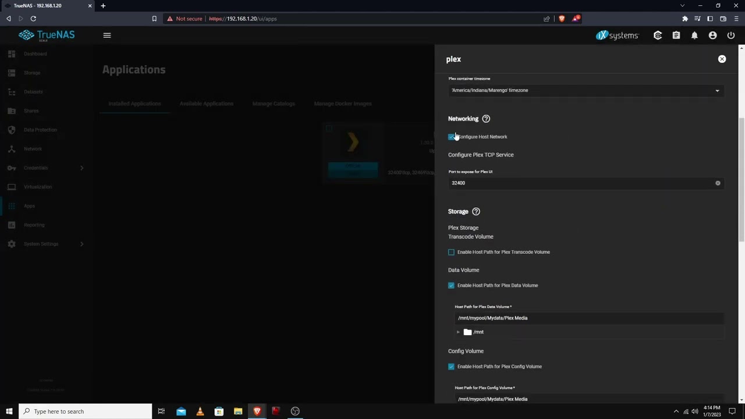
Task: Expand the /mnt folder tree node
Action: click(458, 332)
